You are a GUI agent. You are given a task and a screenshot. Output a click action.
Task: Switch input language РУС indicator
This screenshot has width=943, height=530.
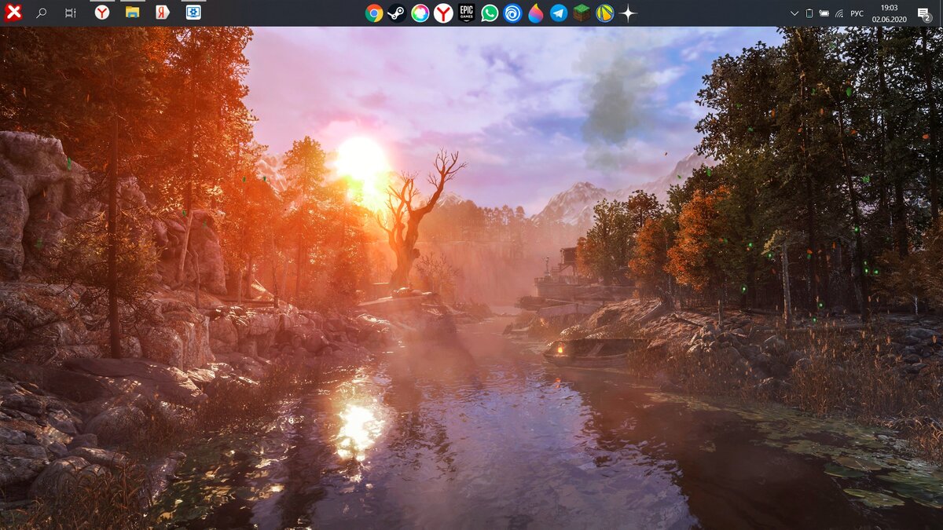click(857, 13)
